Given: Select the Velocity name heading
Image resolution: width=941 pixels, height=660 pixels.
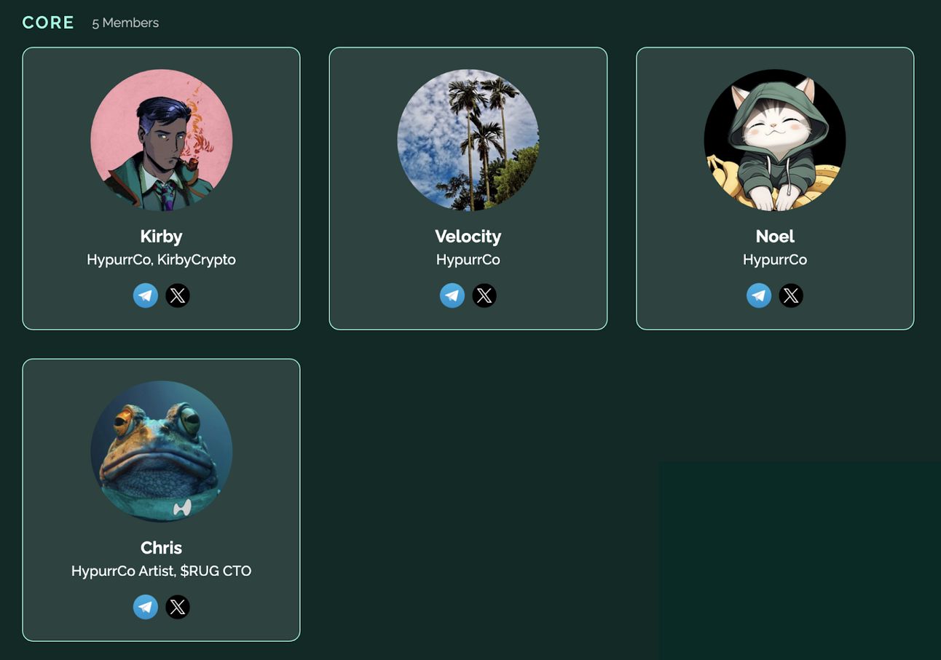Looking at the screenshot, I should pos(468,236).
